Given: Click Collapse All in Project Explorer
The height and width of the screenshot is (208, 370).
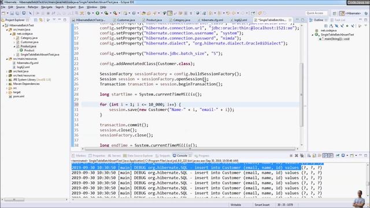Looking at the screenshot, I should click(36, 20).
